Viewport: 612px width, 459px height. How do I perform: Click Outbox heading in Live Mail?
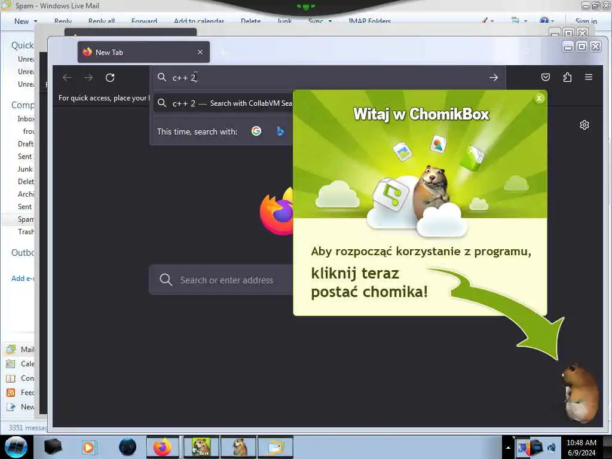tap(23, 253)
